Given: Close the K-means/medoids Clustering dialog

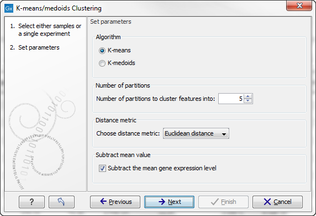Looking at the screenshot, I should (x=299, y=6).
